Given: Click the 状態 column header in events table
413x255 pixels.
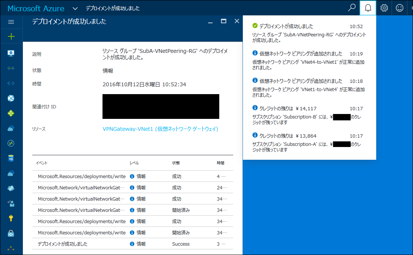Looking at the screenshot, I should tap(176, 163).
